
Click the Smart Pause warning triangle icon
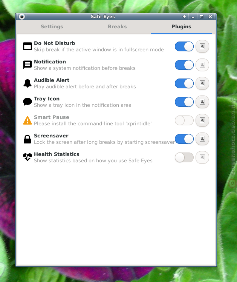[28, 120]
